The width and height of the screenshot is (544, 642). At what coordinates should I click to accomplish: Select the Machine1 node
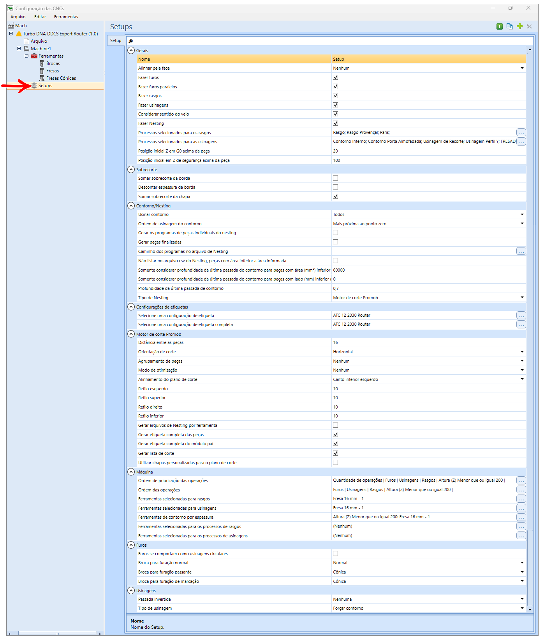40,49
